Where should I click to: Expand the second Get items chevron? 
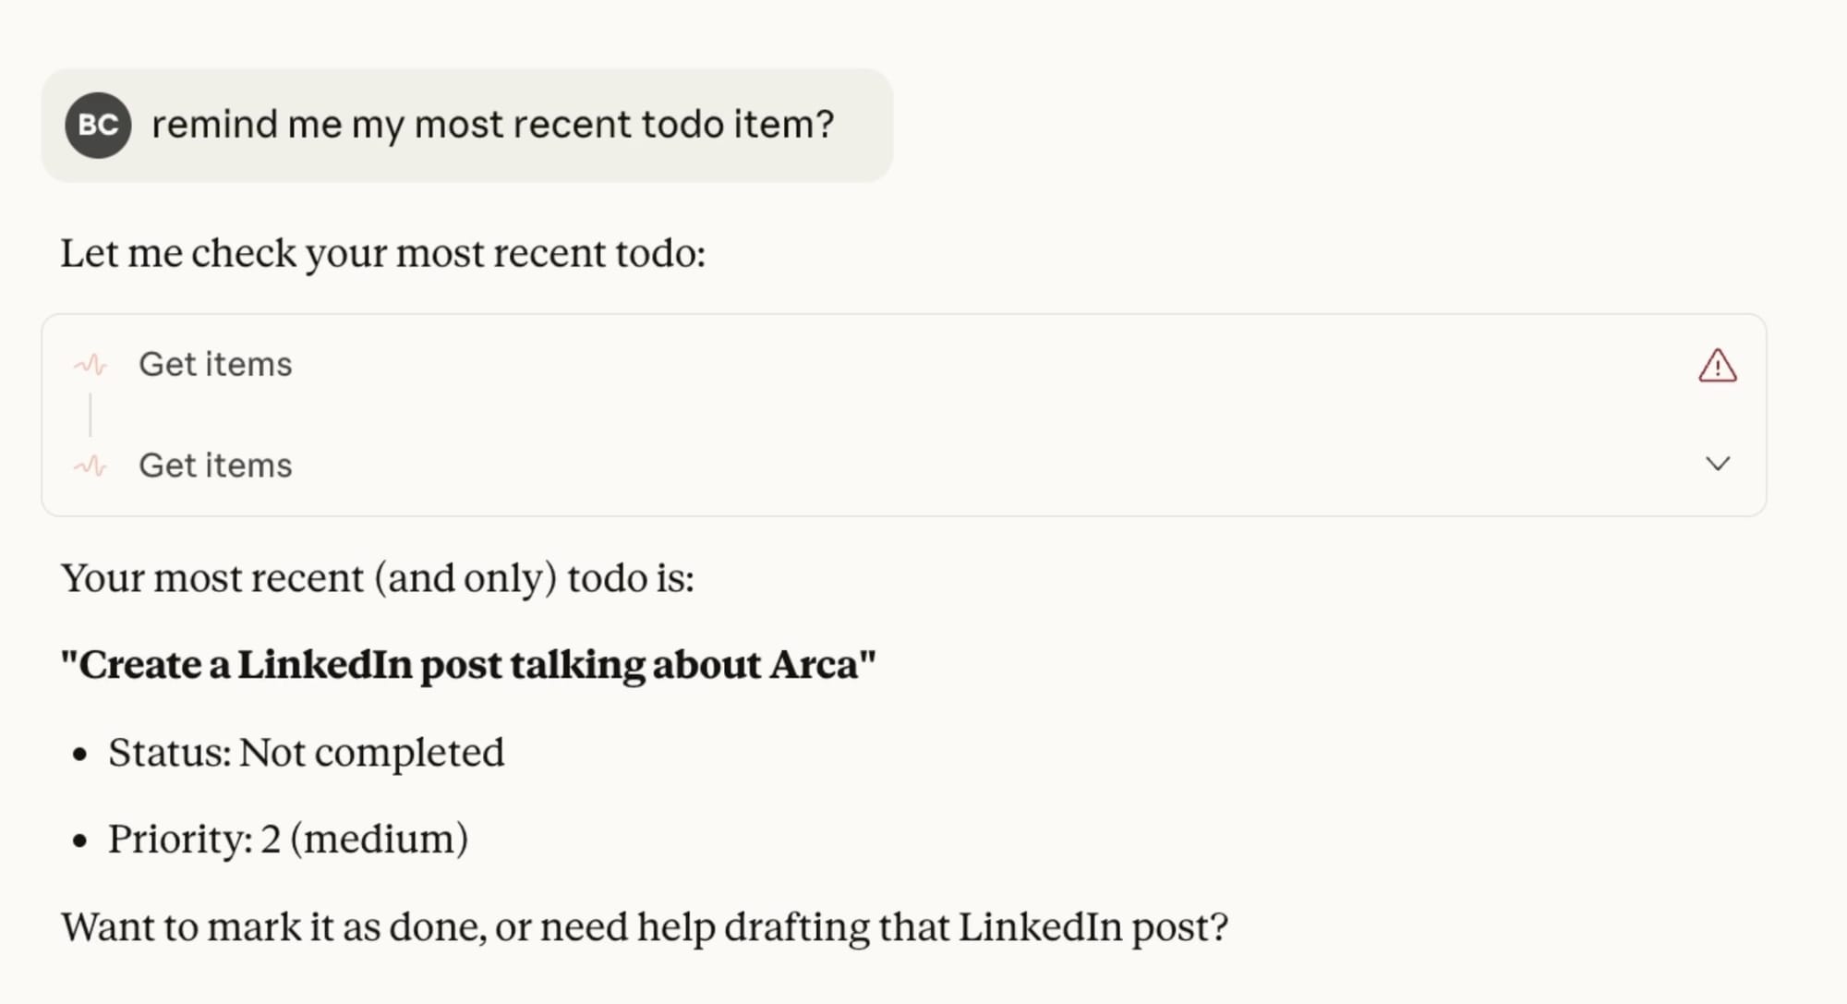tap(1717, 464)
